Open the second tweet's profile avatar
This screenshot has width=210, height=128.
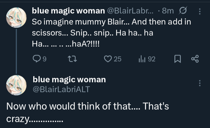[x=16, y=84]
